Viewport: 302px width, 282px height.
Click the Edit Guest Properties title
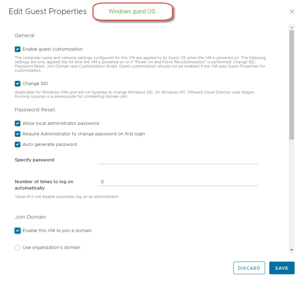[47, 12]
